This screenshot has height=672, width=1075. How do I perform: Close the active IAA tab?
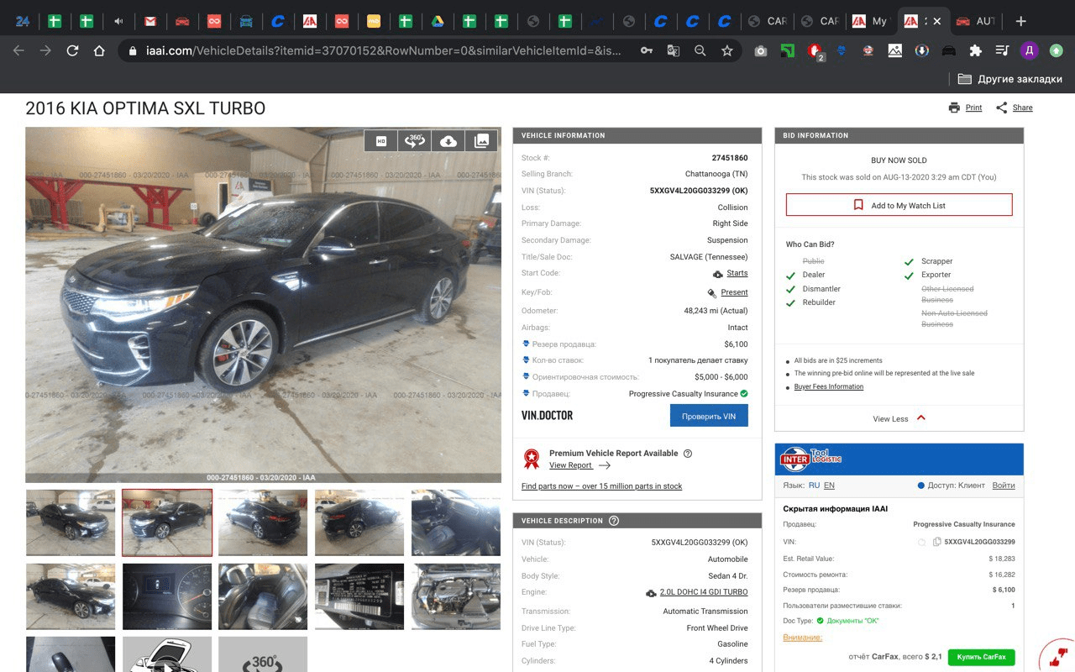[937, 21]
